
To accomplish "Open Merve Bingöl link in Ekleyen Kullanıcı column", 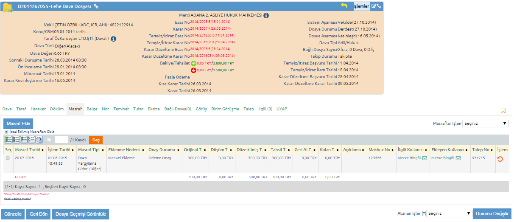I will tap(442, 158).
